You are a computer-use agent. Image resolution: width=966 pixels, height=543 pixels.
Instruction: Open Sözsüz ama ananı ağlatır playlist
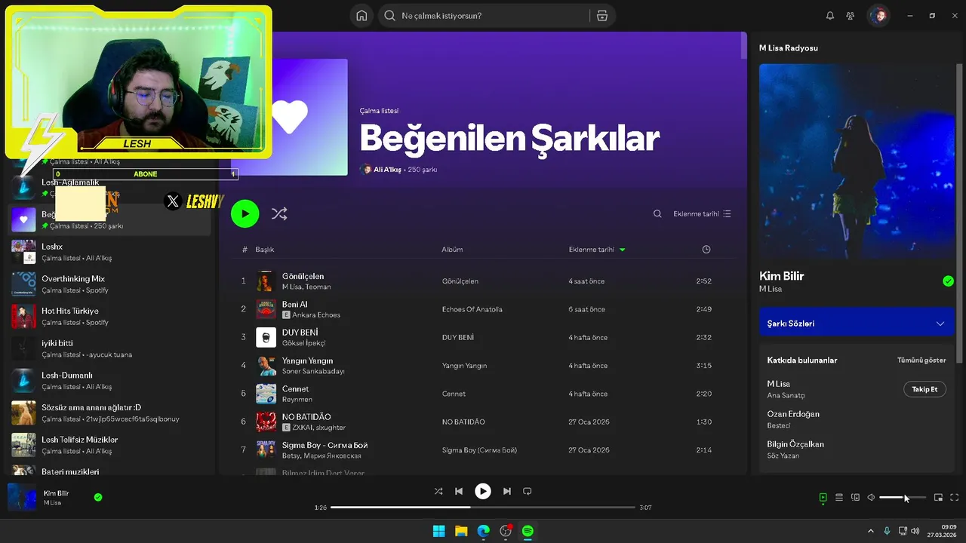click(109, 413)
